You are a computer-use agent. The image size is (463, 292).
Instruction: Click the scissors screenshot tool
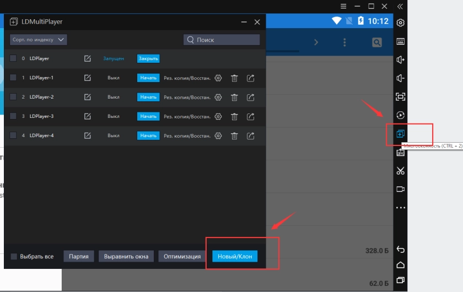tap(400, 171)
